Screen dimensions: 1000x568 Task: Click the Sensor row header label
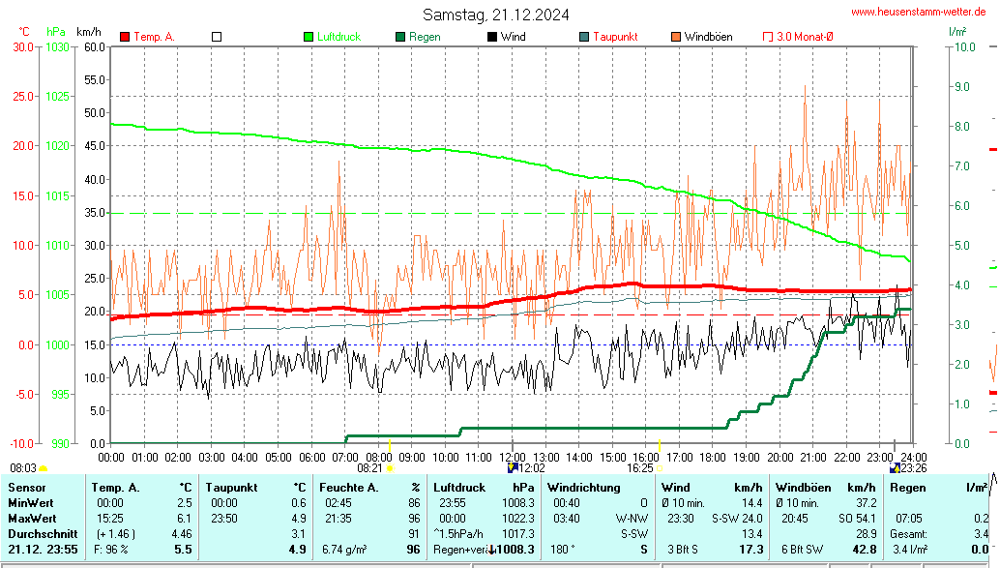[26, 487]
